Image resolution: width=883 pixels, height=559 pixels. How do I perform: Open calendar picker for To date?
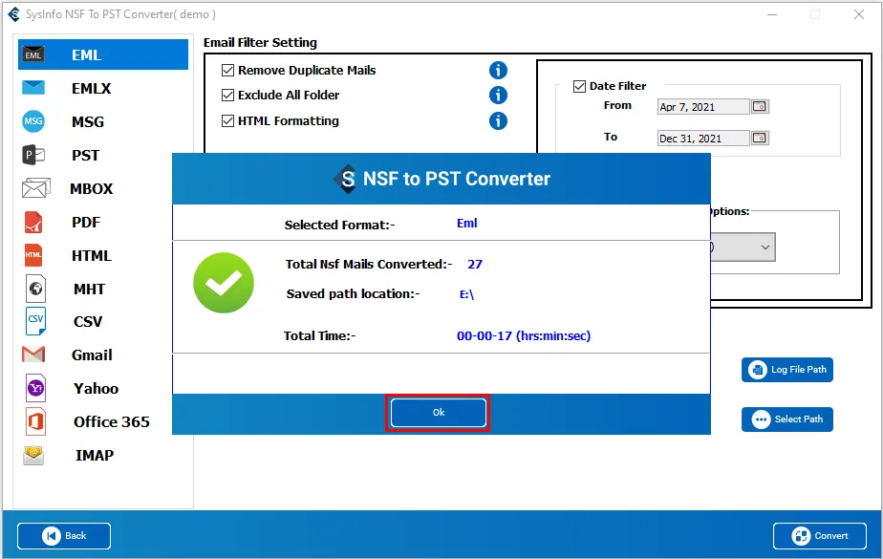pos(760,138)
